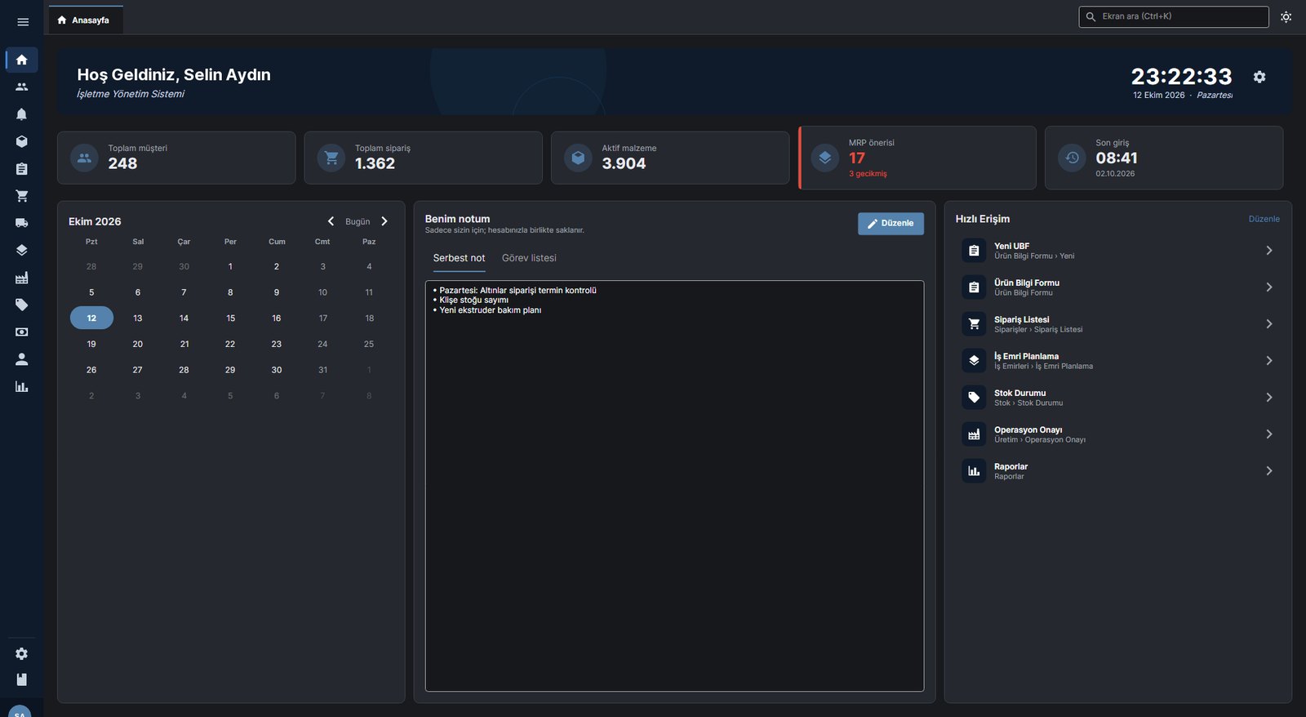1306x717 pixels.
Task: Select day 23 in the calendar
Action: 277,345
